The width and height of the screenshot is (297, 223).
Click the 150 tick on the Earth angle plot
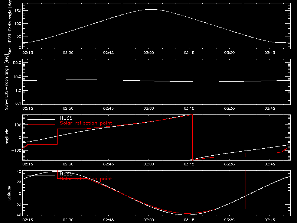pos(18,11)
